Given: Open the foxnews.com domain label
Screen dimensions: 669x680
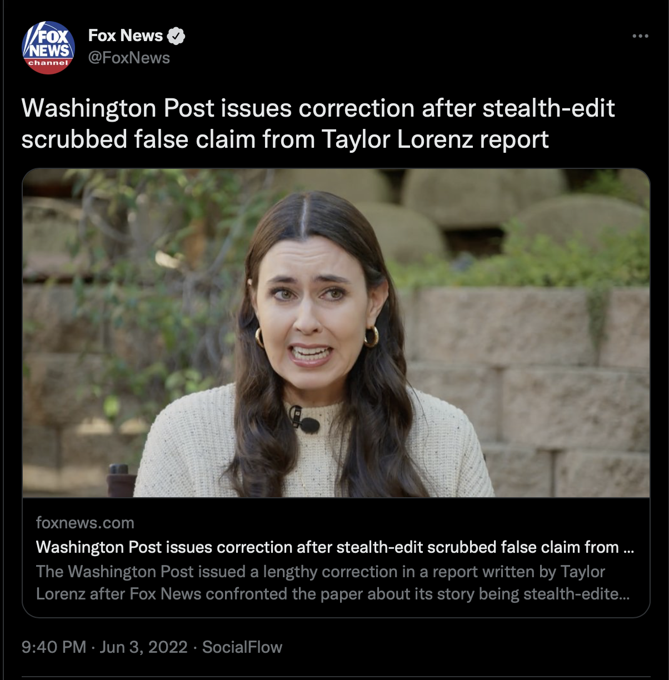Looking at the screenshot, I should (x=85, y=523).
